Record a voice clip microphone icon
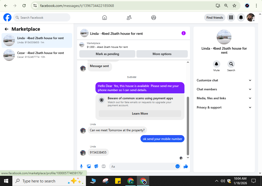Screen dimensions: 262x186 [81, 166]
